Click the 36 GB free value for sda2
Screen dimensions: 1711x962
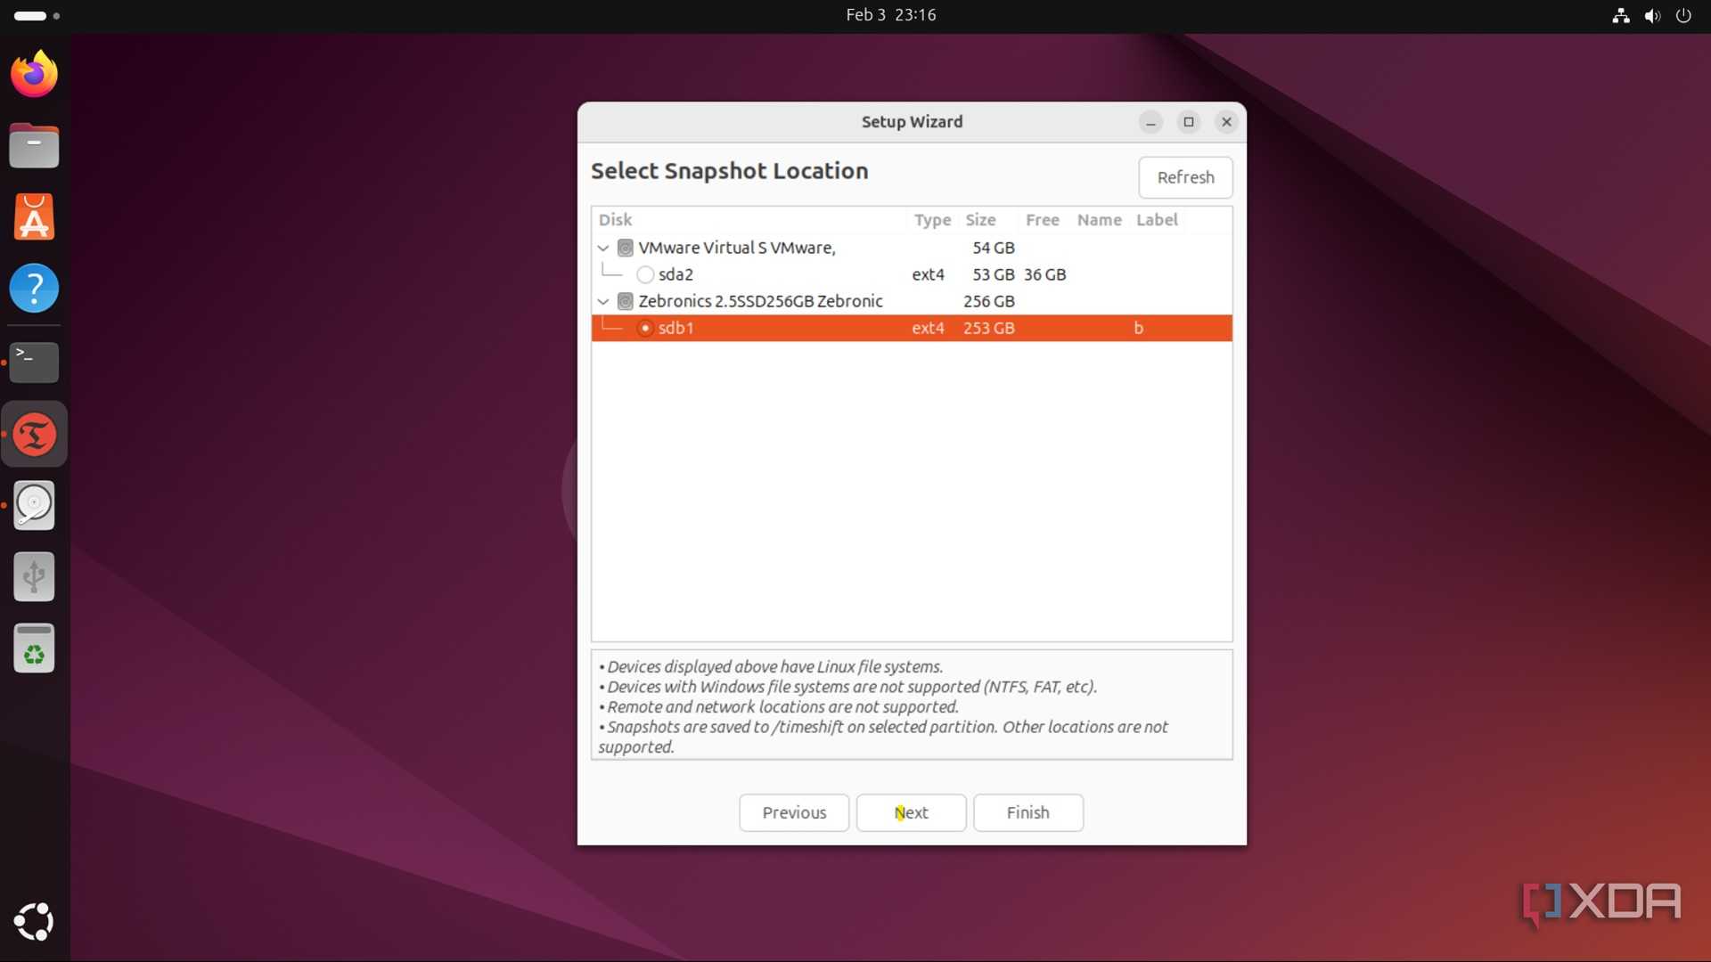1044,274
